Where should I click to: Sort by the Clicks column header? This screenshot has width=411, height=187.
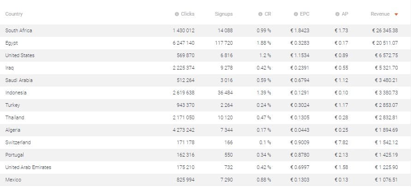(188, 14)
